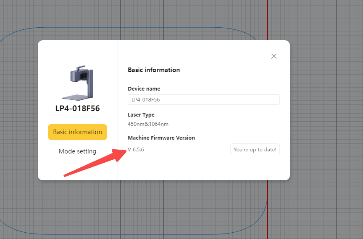363x239 pixels.
Task: Click the engraver's laser head in the image
Action: (x=79, y=75)
